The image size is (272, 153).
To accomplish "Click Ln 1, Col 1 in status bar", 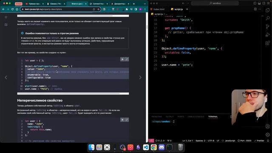I will coord(187,141).
